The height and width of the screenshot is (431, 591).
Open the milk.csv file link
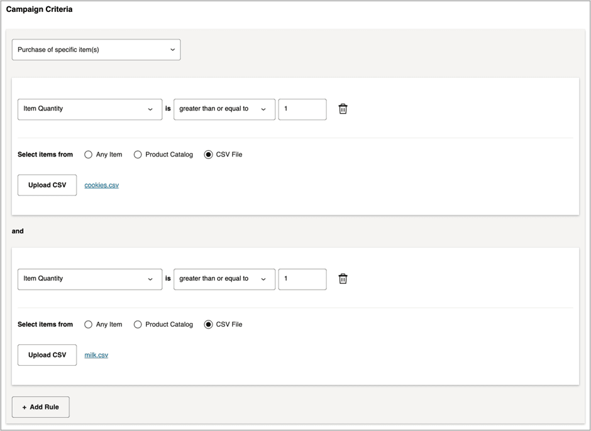(96, 356)
